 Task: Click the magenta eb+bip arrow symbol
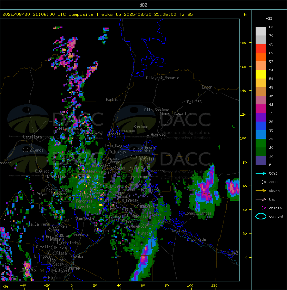click(261, 208)
